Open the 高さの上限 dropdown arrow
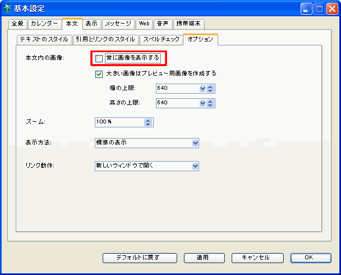This screenshot has height=275, width=341. click(202, 103)
